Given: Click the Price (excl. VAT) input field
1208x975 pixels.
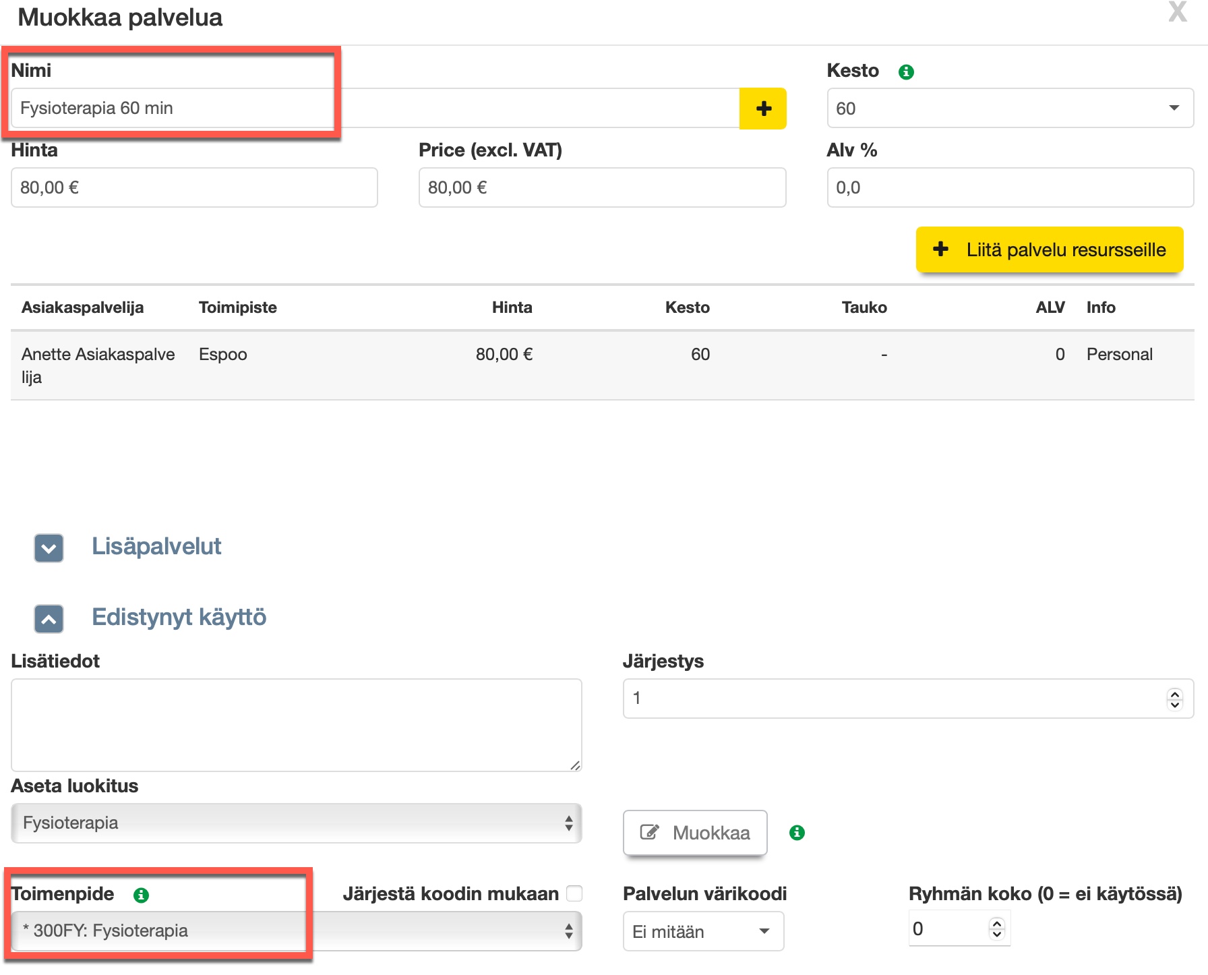Looking at the screenshot, I should (x=601, y=187).
